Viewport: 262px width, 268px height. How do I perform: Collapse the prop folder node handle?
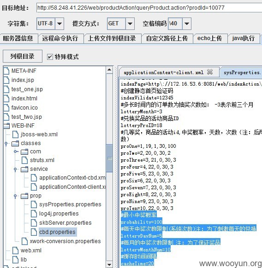15,196
